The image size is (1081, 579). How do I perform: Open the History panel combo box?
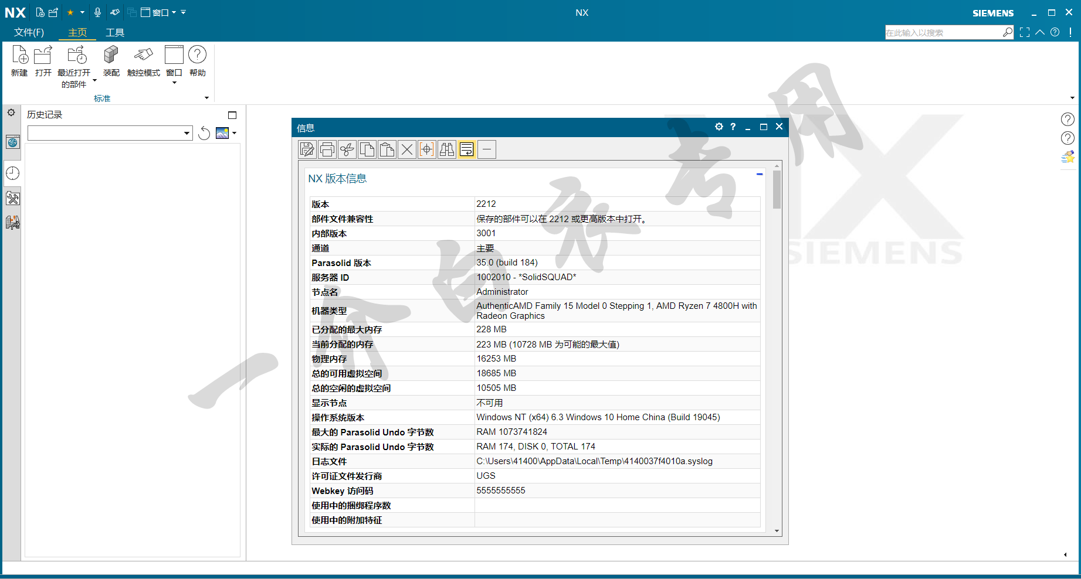[x=110, y=133]
